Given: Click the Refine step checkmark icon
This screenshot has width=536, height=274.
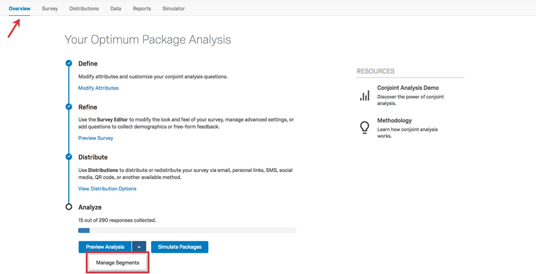Looking at the screenshot, I should (x=69, y=107).
